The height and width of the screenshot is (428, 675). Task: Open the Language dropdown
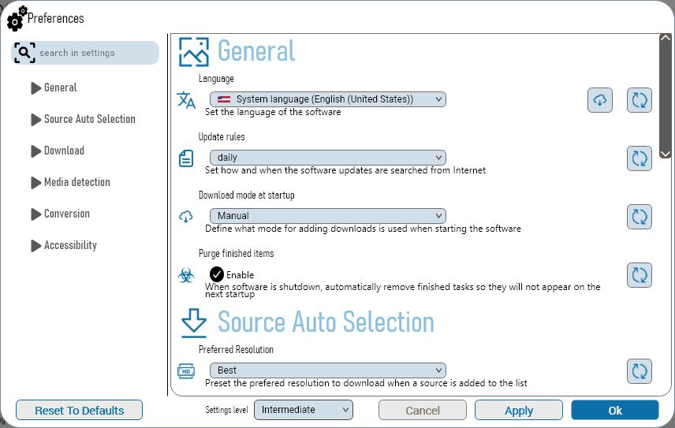click(x=327, y=99)
